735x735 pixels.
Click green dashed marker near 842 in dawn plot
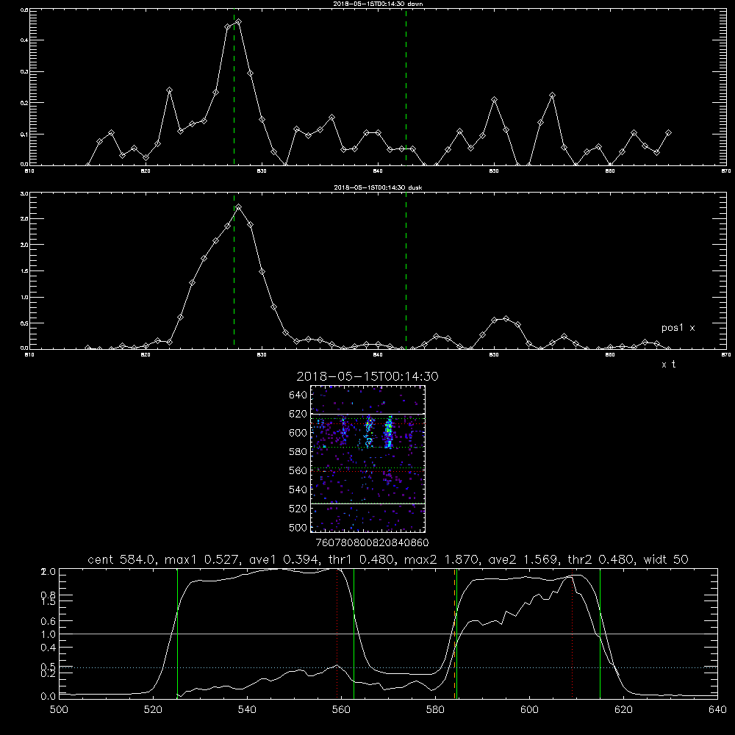click(x=406, y=87)
